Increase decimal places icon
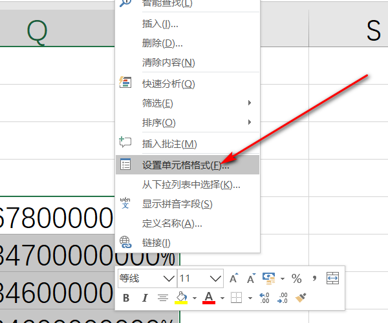The image size is (388, 323). [264, 298]
